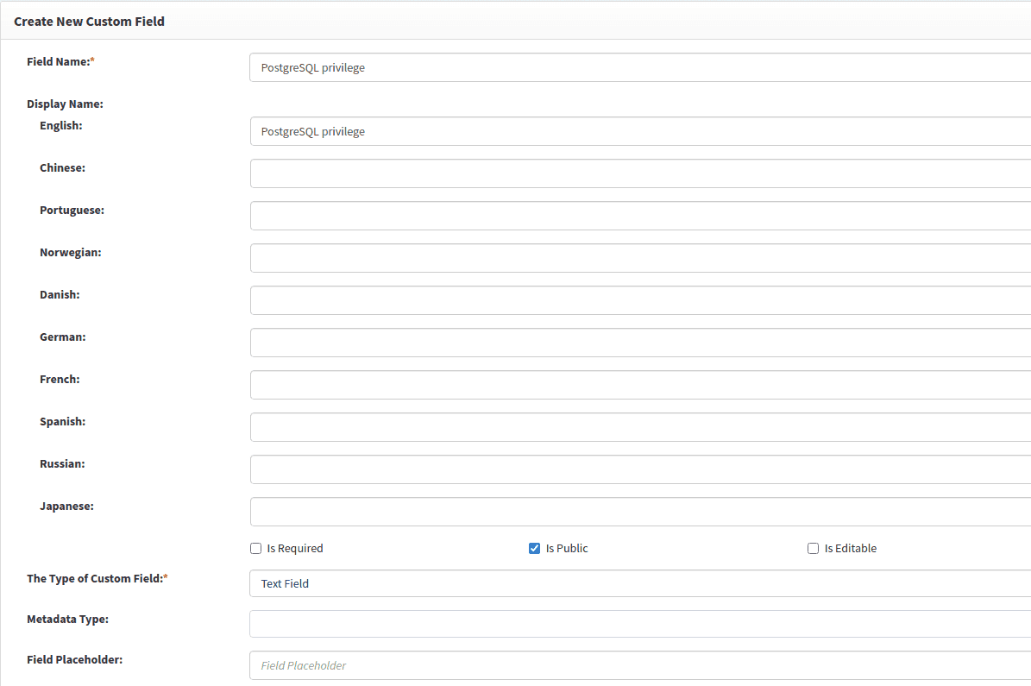Open the Type of Custom Field dropdown
1031x686 pixels.
[638, 583]
